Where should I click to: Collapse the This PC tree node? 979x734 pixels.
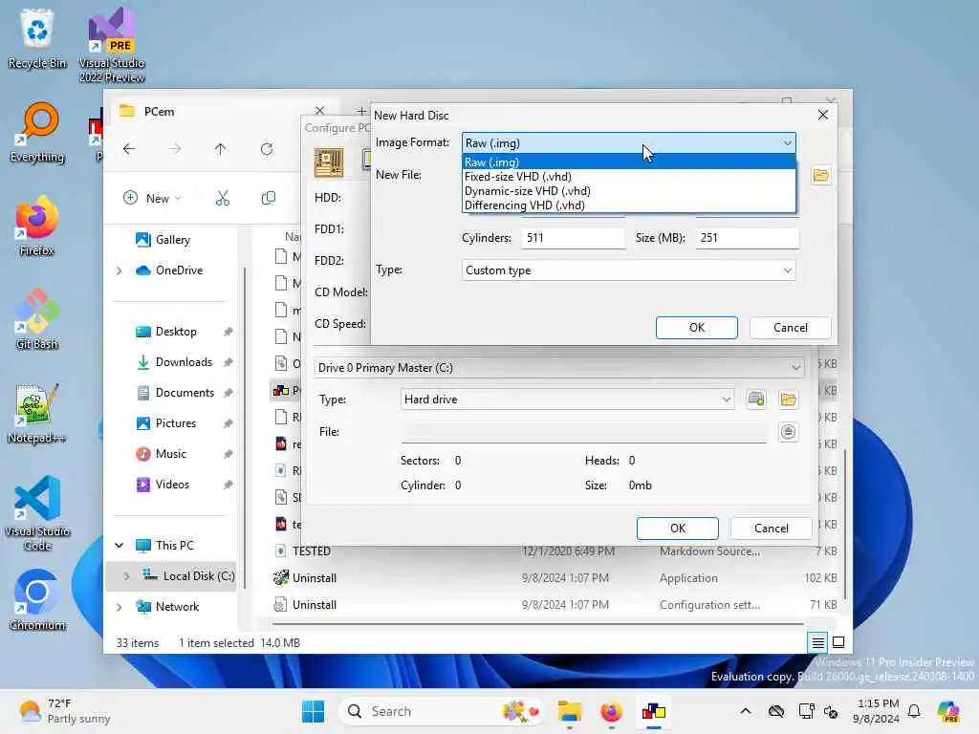(120, 546)
